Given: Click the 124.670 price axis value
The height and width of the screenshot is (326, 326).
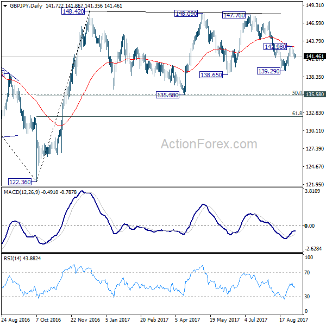Looking at the screenshot, I should pos(315,167).
